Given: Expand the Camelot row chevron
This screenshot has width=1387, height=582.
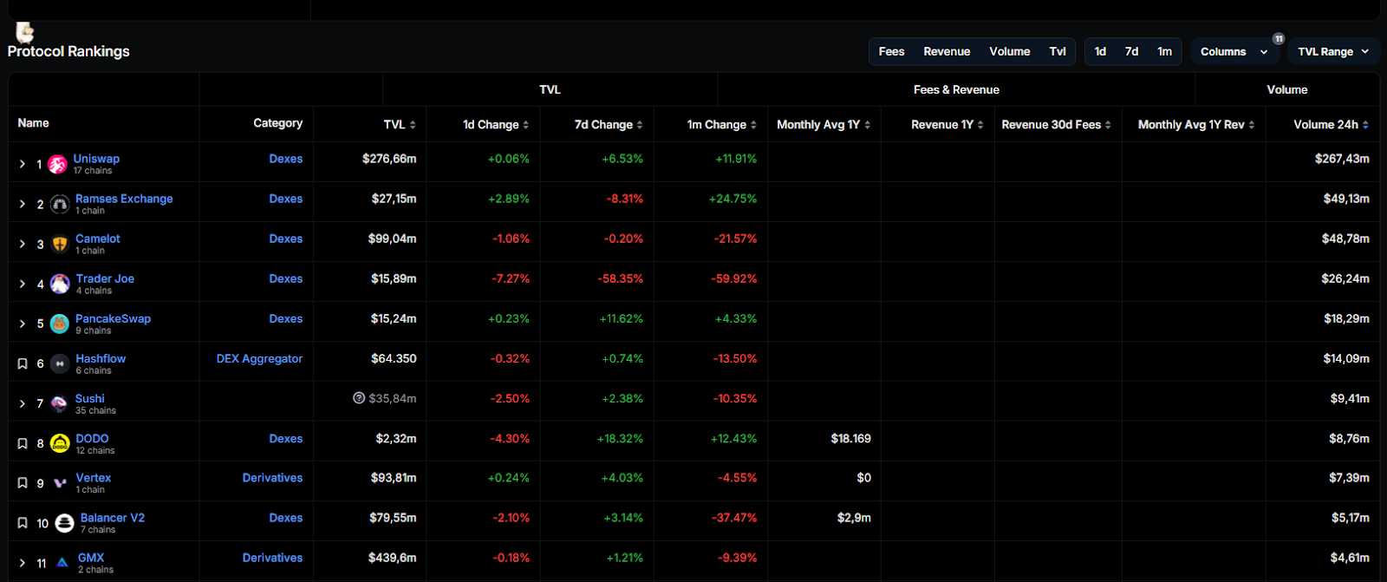Looking at the screenshot, I should pos(23,244).
